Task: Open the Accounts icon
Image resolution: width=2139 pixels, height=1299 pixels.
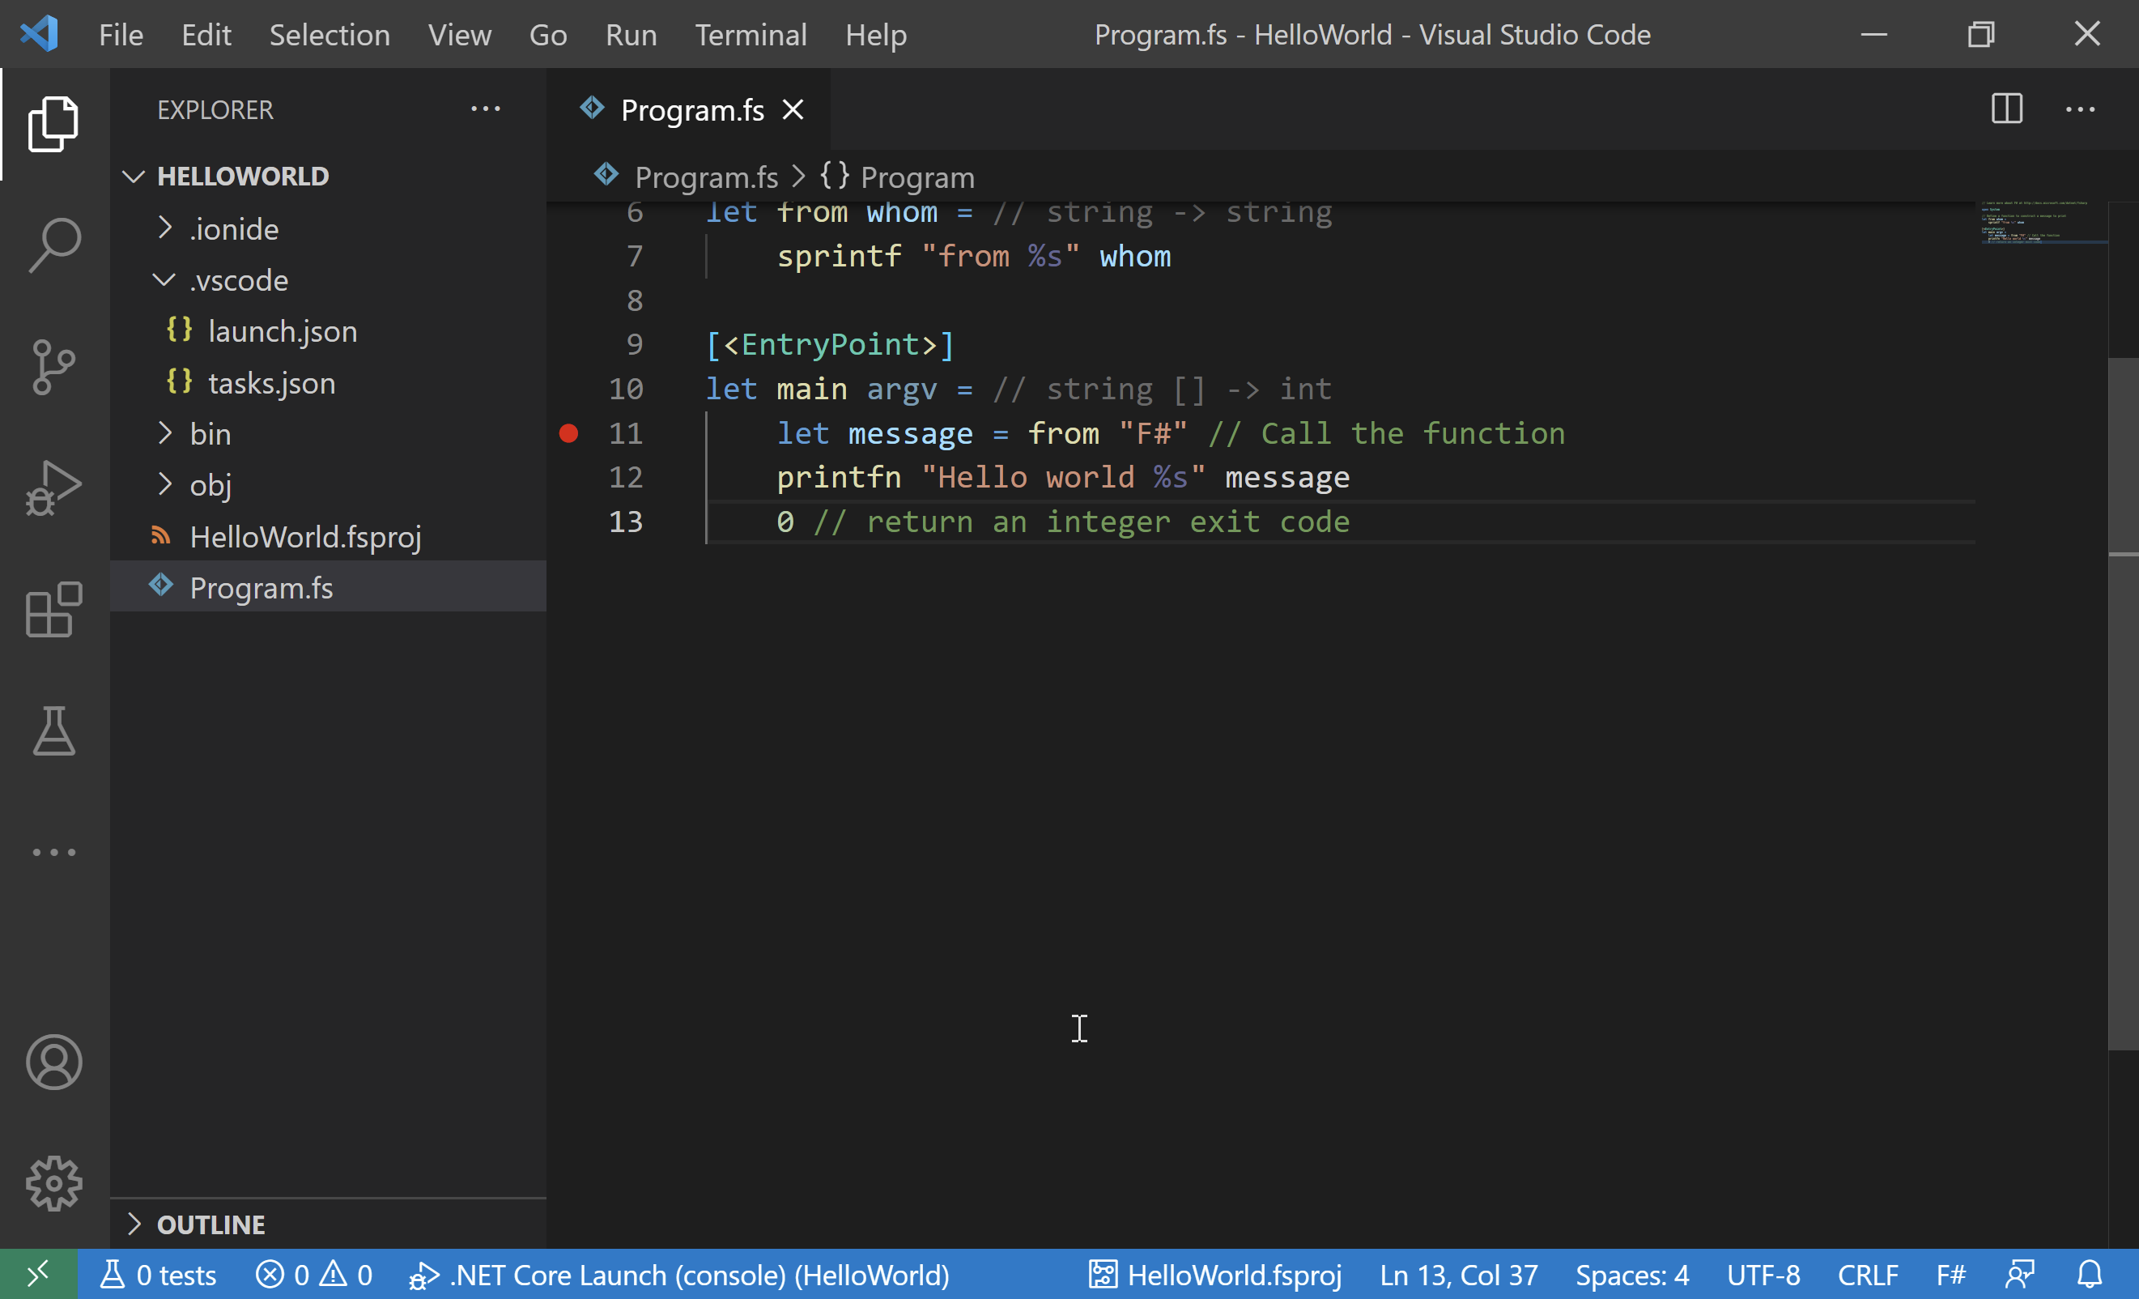Action: coord(53,1061)
